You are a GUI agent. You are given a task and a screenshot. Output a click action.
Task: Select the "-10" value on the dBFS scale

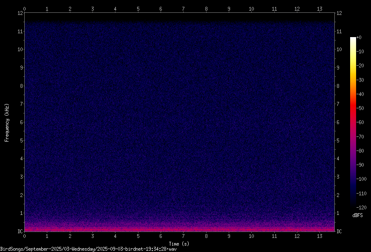coord(360,52)
